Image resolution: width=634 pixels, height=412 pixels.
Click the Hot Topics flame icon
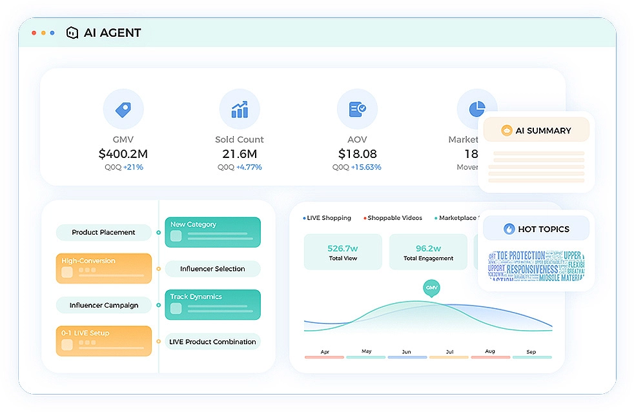pos(509,229)
